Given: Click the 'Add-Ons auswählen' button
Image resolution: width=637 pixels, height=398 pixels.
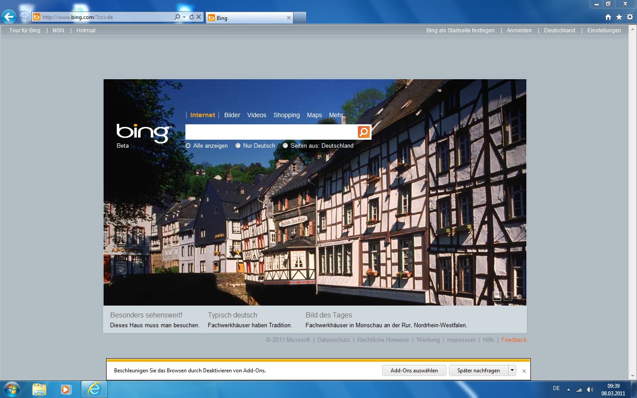Looking at the screenshot, I should [414, 370].
